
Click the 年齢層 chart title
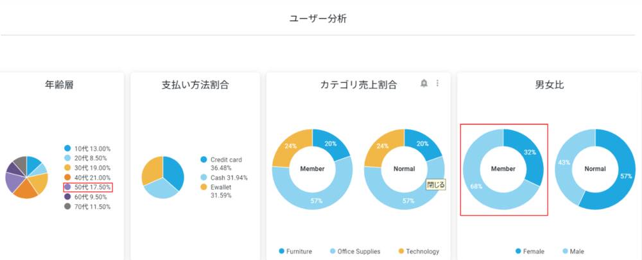(58, 84)
